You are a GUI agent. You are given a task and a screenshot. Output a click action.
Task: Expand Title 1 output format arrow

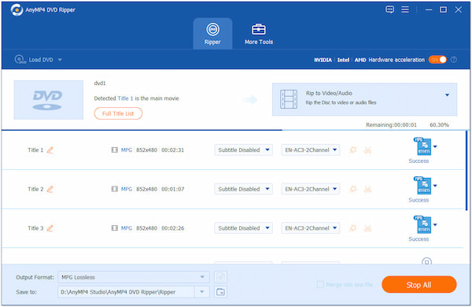(435, 146)
